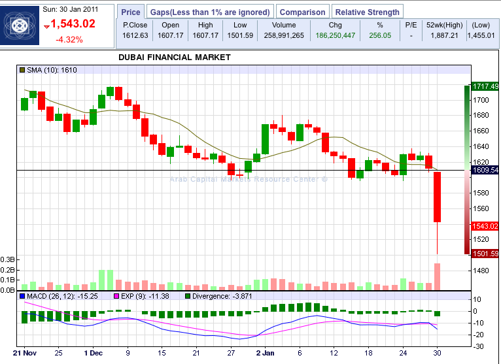Click the SMA (10) olive legend swatch
The image size is (501, 364).
tap(22, 70)
